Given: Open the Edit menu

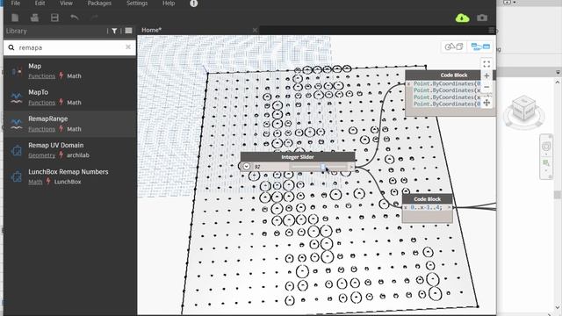Looking at the screenshot, I should tap(40, 4).
